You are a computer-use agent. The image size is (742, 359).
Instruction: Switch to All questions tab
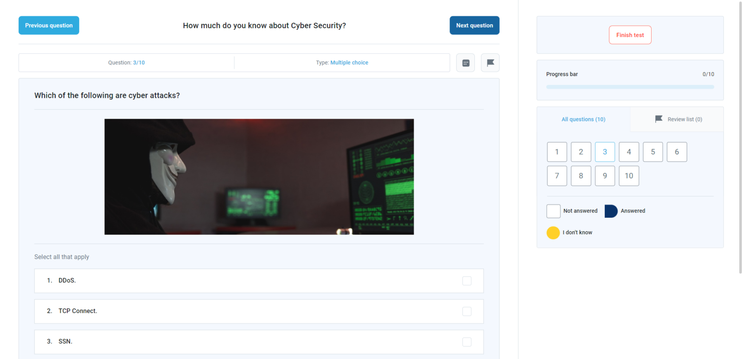[583, 120]
